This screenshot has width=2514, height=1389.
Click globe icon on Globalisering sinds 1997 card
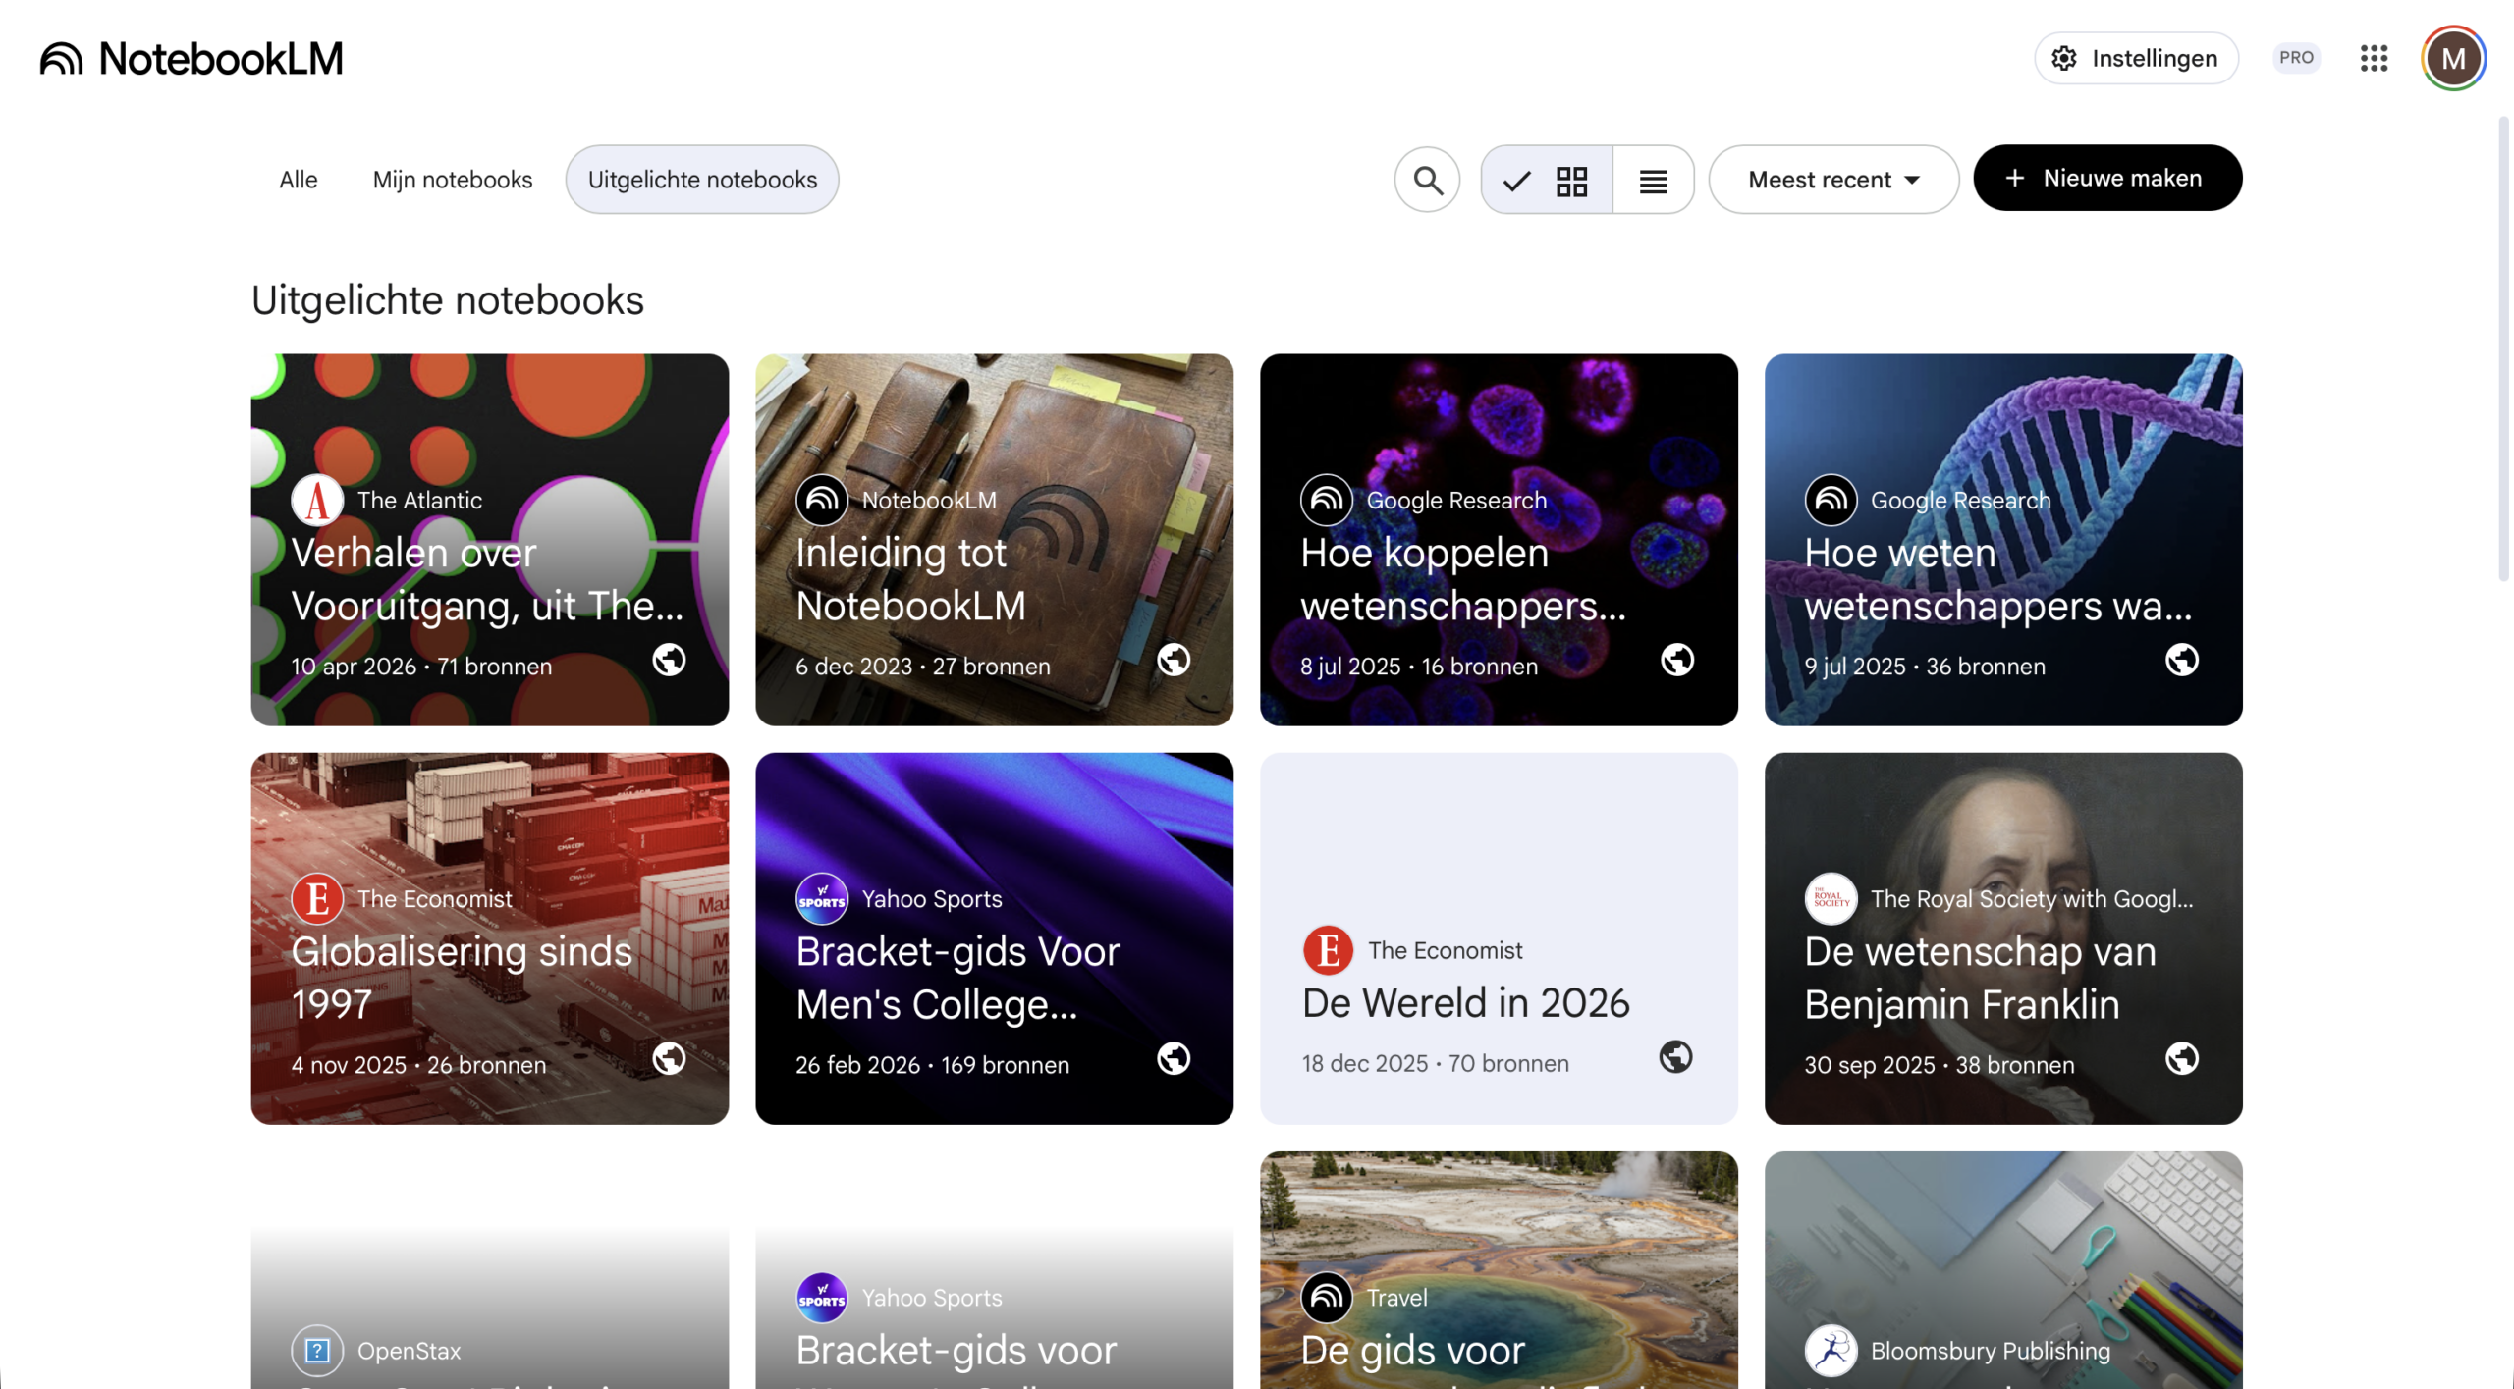[669, 1058]
